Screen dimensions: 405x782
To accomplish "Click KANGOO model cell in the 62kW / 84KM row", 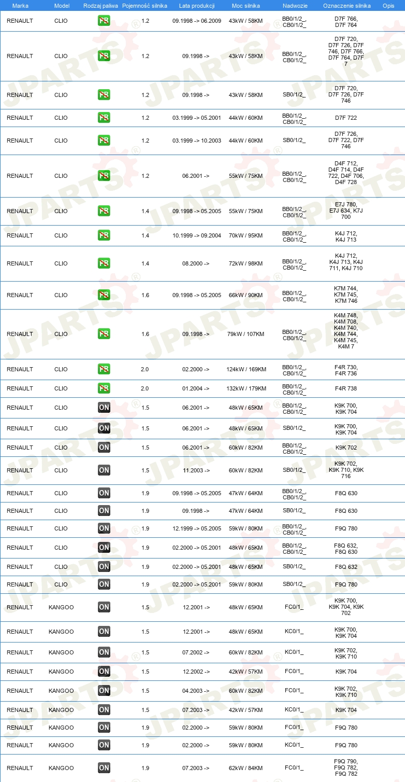I will point(61,768).
